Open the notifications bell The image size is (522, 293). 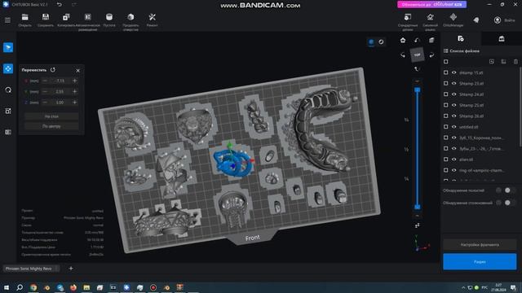pyautogui.click(x=476, y=20)
